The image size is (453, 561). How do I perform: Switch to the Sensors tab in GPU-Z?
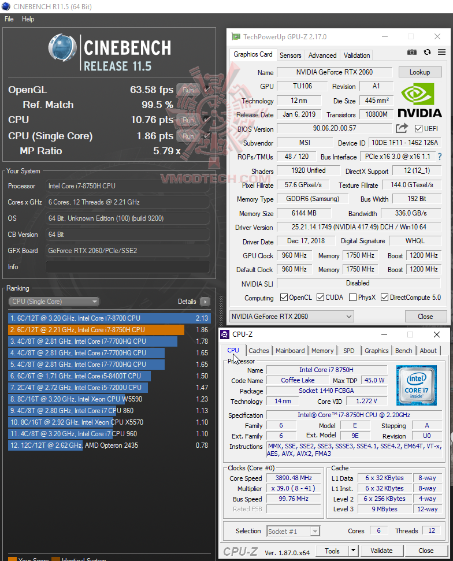tap(290, 55)
